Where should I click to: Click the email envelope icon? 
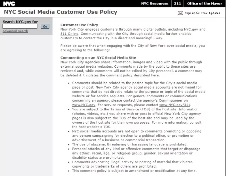tap(180, 13)
